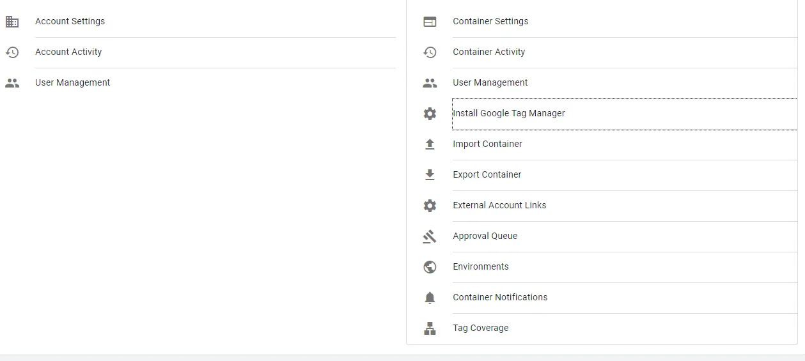View the Container Activity text link
The width and height of the screenshot is (805, 361).
point(488,52)
